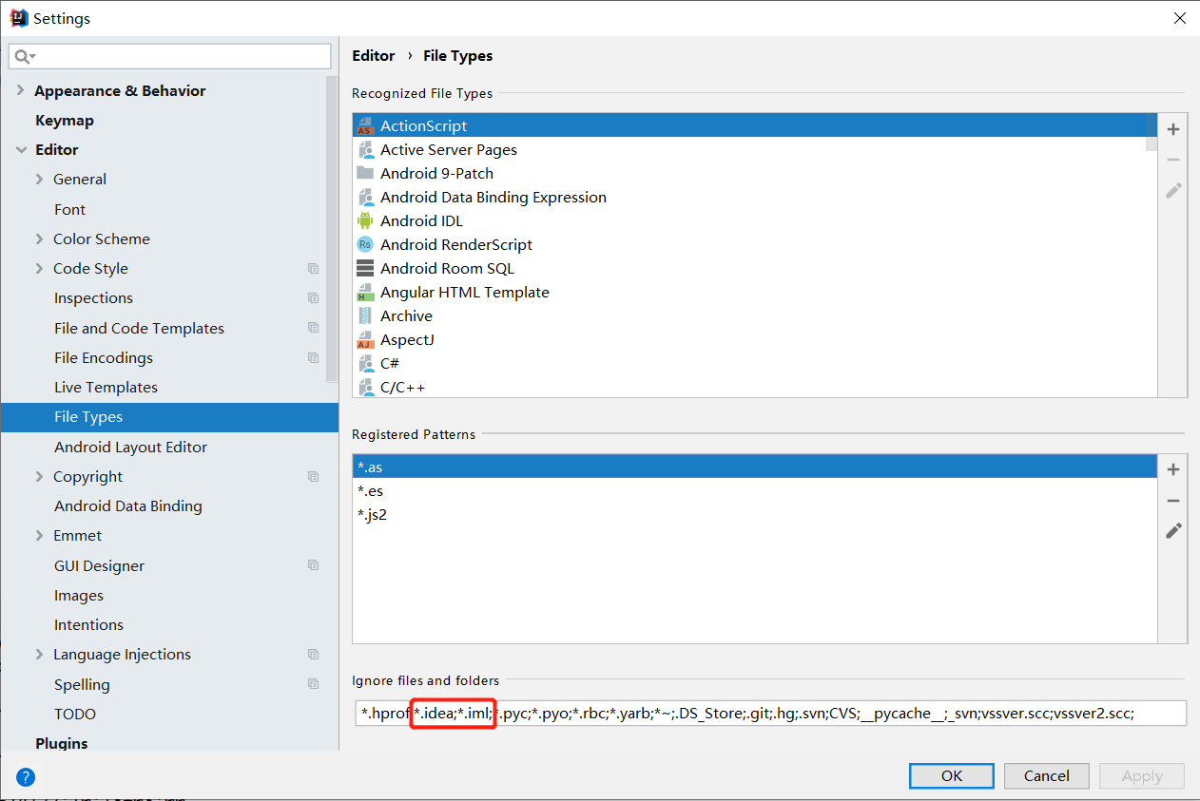Click the Angular HTML Template icon
The height and width of the screenshot is (801, 1200).
click(x=365, y=292)
